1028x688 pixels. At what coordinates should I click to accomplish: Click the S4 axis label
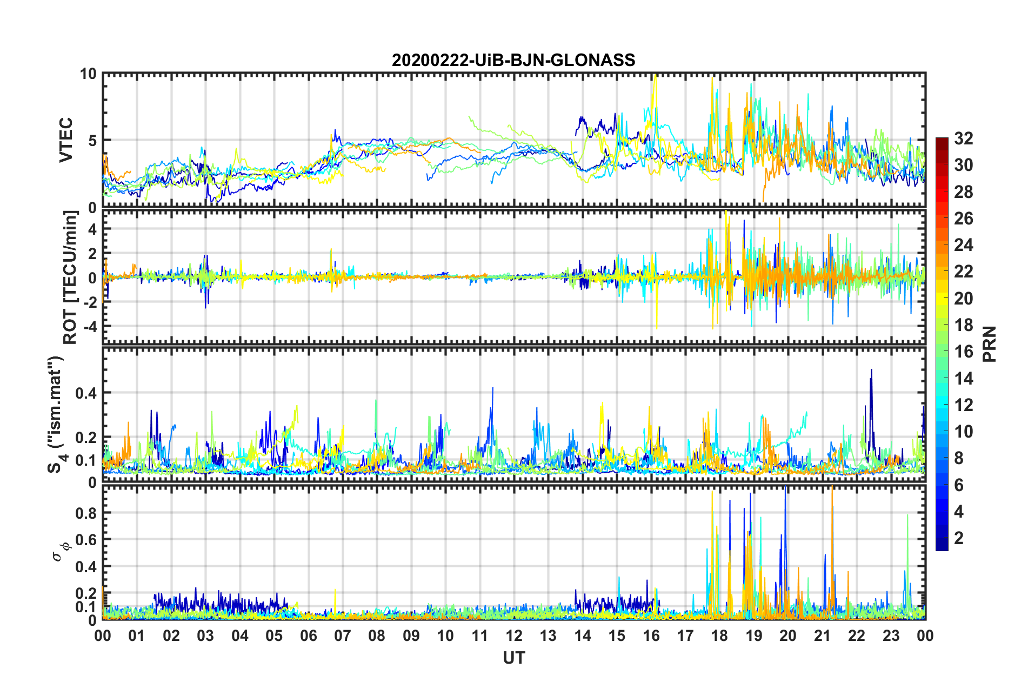(x=56, y=415)
